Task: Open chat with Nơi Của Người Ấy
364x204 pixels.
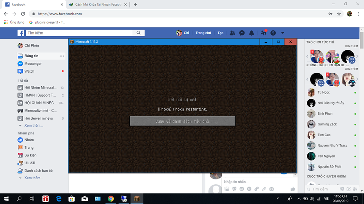Action: [x=332, y=103]
